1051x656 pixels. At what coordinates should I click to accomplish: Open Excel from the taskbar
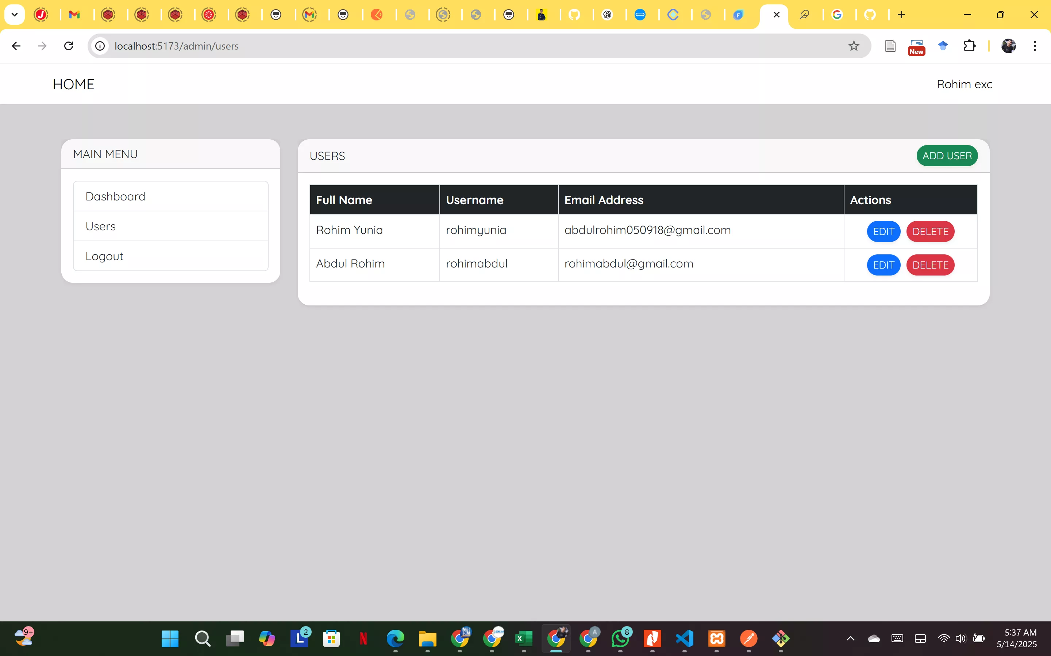(x=524, y=639)
